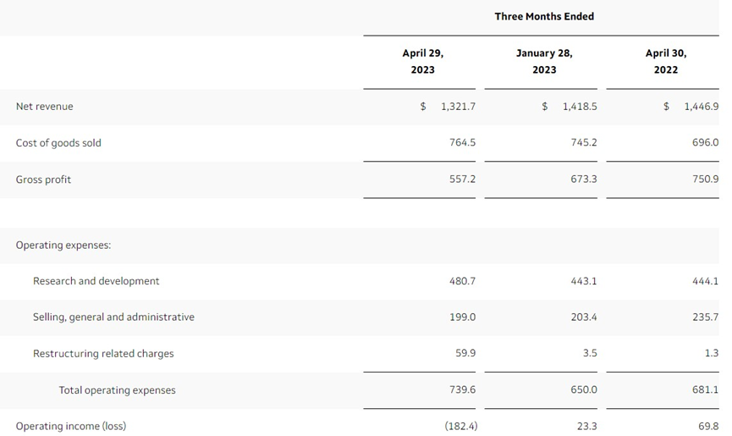Select the Total operating expenses label
This screenshot has width=732, height=436.
(x=117, y=390)
